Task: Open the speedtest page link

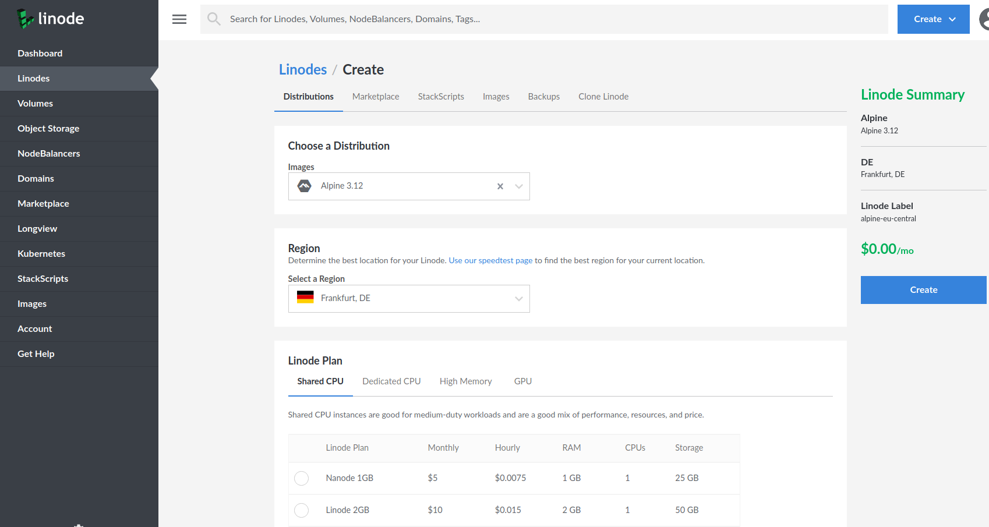Action: (490, 260)
